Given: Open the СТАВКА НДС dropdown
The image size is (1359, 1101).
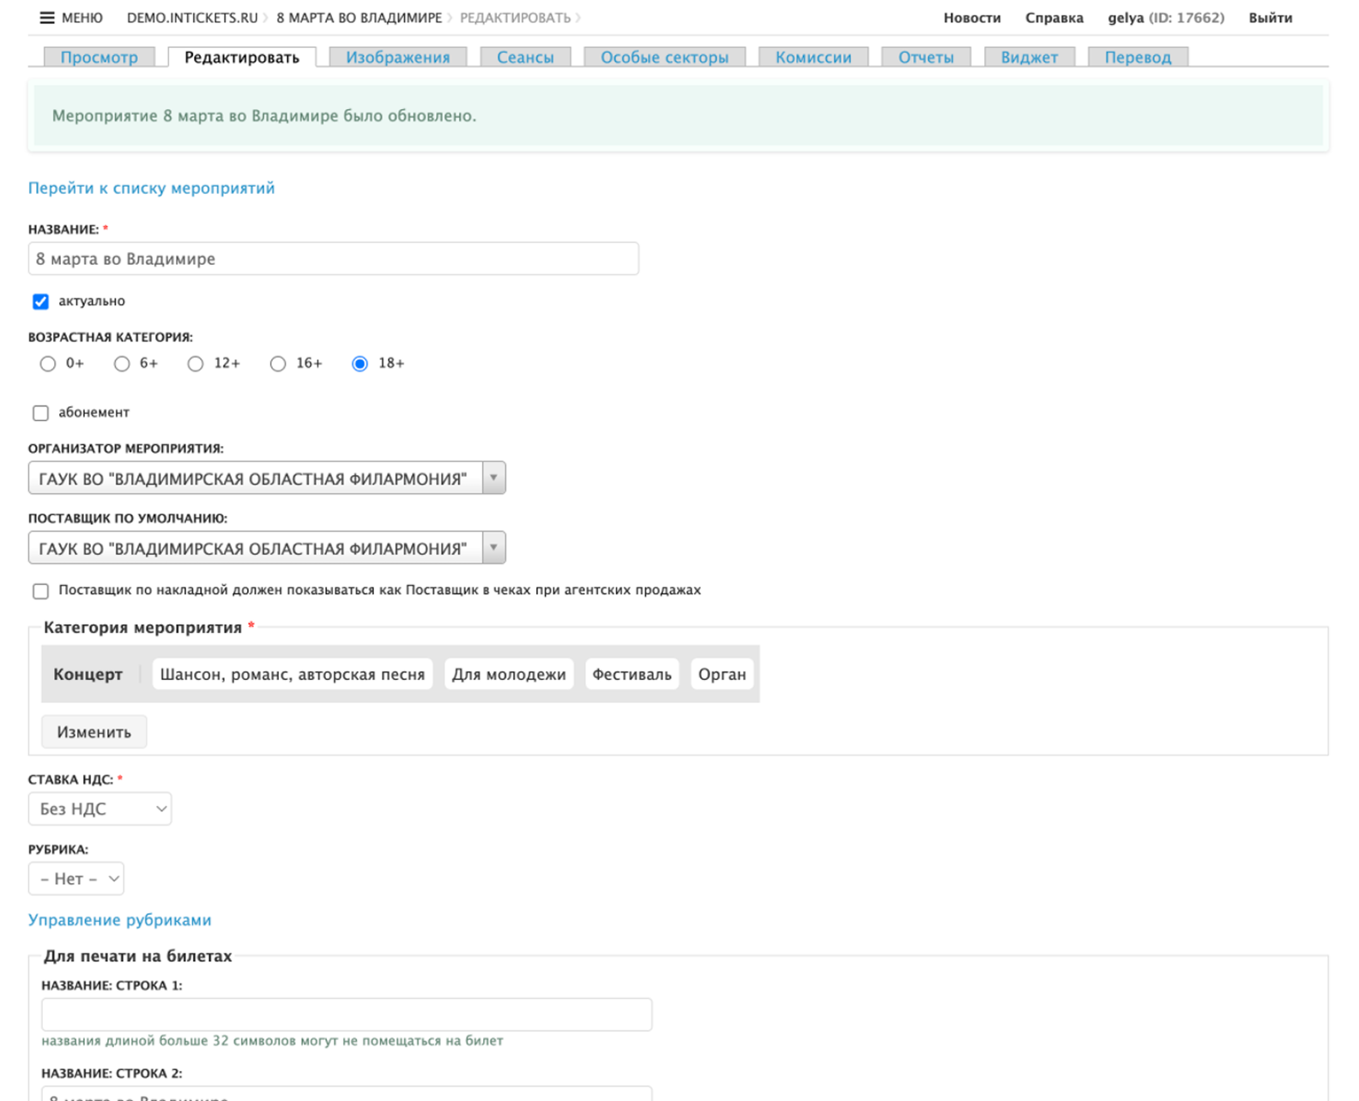Looking at the screenshot, I should point(100,809).
